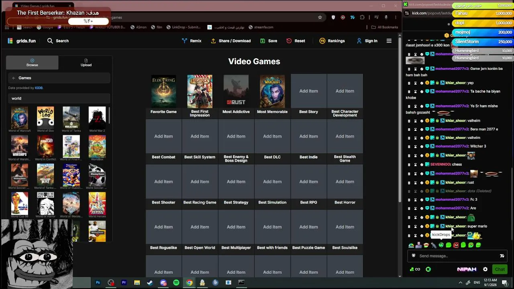Viewport: 514px width, 289px height.
Task: Click the Warcraft cover in Most Memorable slot
Action: point(272,91)
